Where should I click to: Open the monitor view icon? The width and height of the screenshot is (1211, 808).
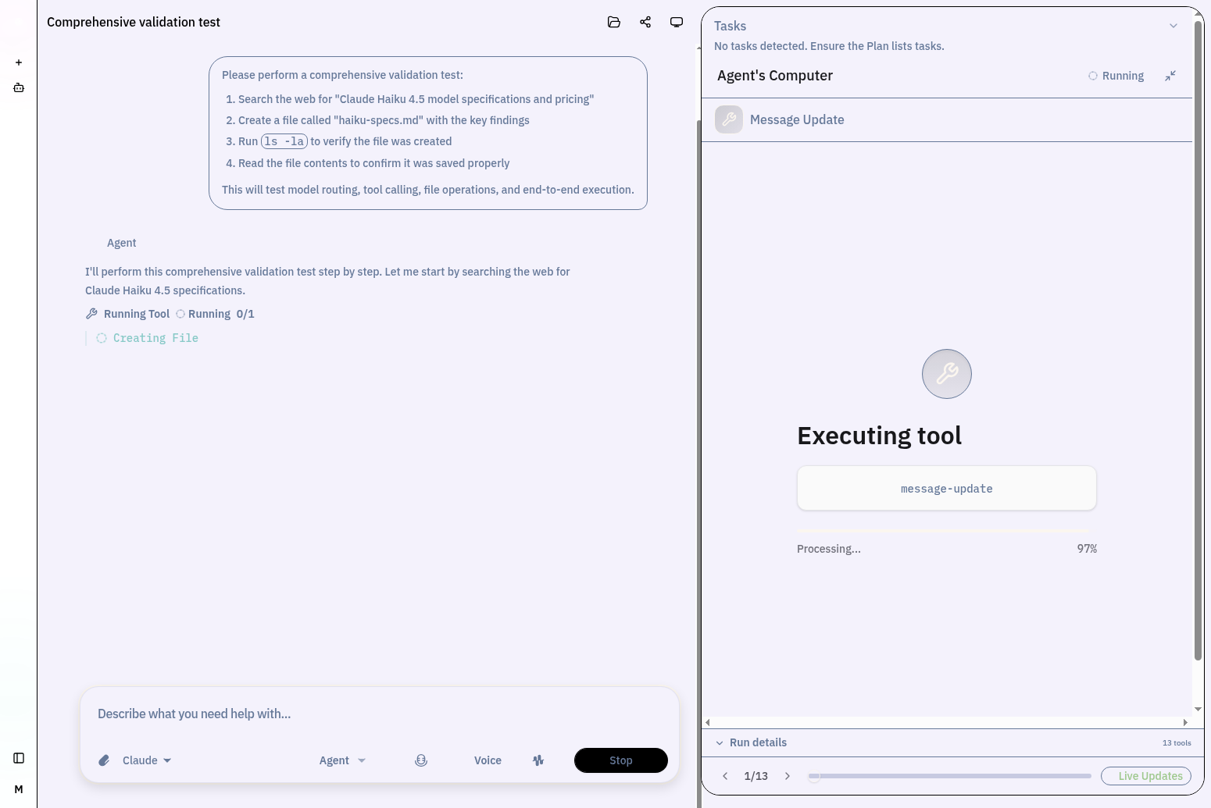coord(677,22)
